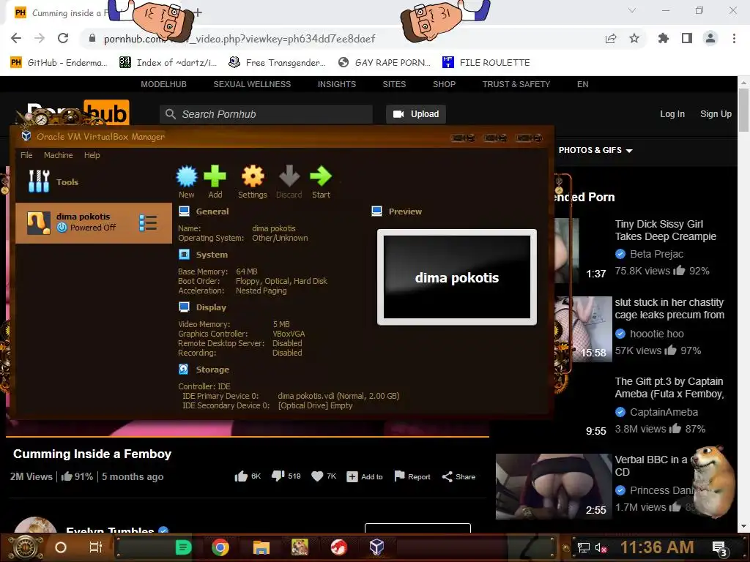Click the Share button under the video
The image size is (750, 562).
coord(458,476)
